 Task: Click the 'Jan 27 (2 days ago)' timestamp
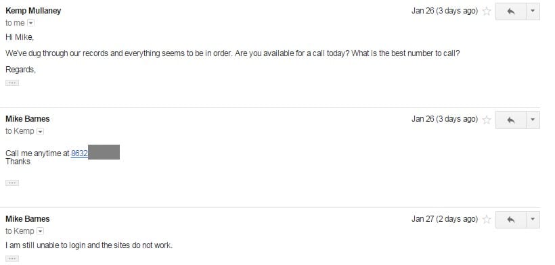click(445, 219)
